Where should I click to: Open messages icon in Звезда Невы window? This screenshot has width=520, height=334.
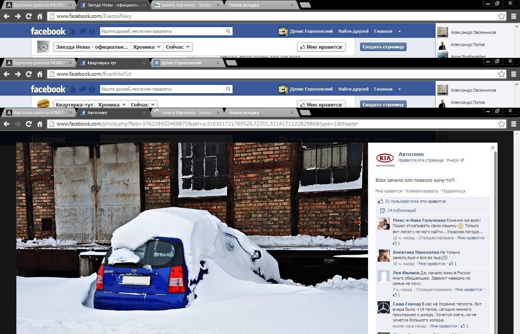82,32
